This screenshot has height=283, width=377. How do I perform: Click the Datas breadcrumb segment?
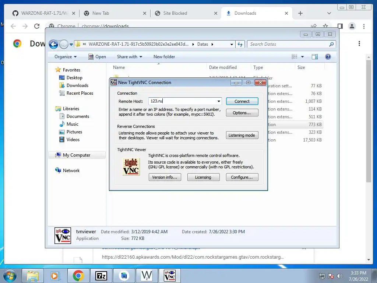click(203, 44)
